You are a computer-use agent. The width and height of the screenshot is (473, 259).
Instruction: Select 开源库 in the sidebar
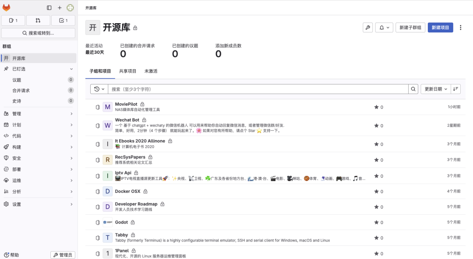click(x=38, y=58)
